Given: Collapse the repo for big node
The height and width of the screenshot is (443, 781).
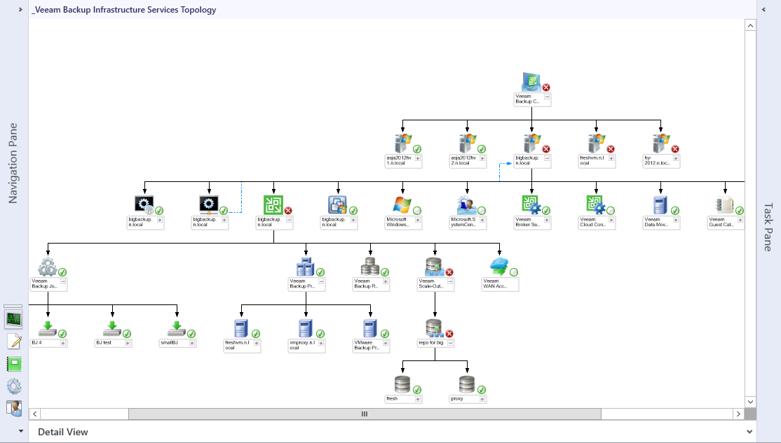Looking at the screenshot, I should coord(450,343).
